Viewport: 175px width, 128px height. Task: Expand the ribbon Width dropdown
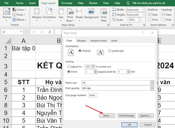click(x=142, y=10)
